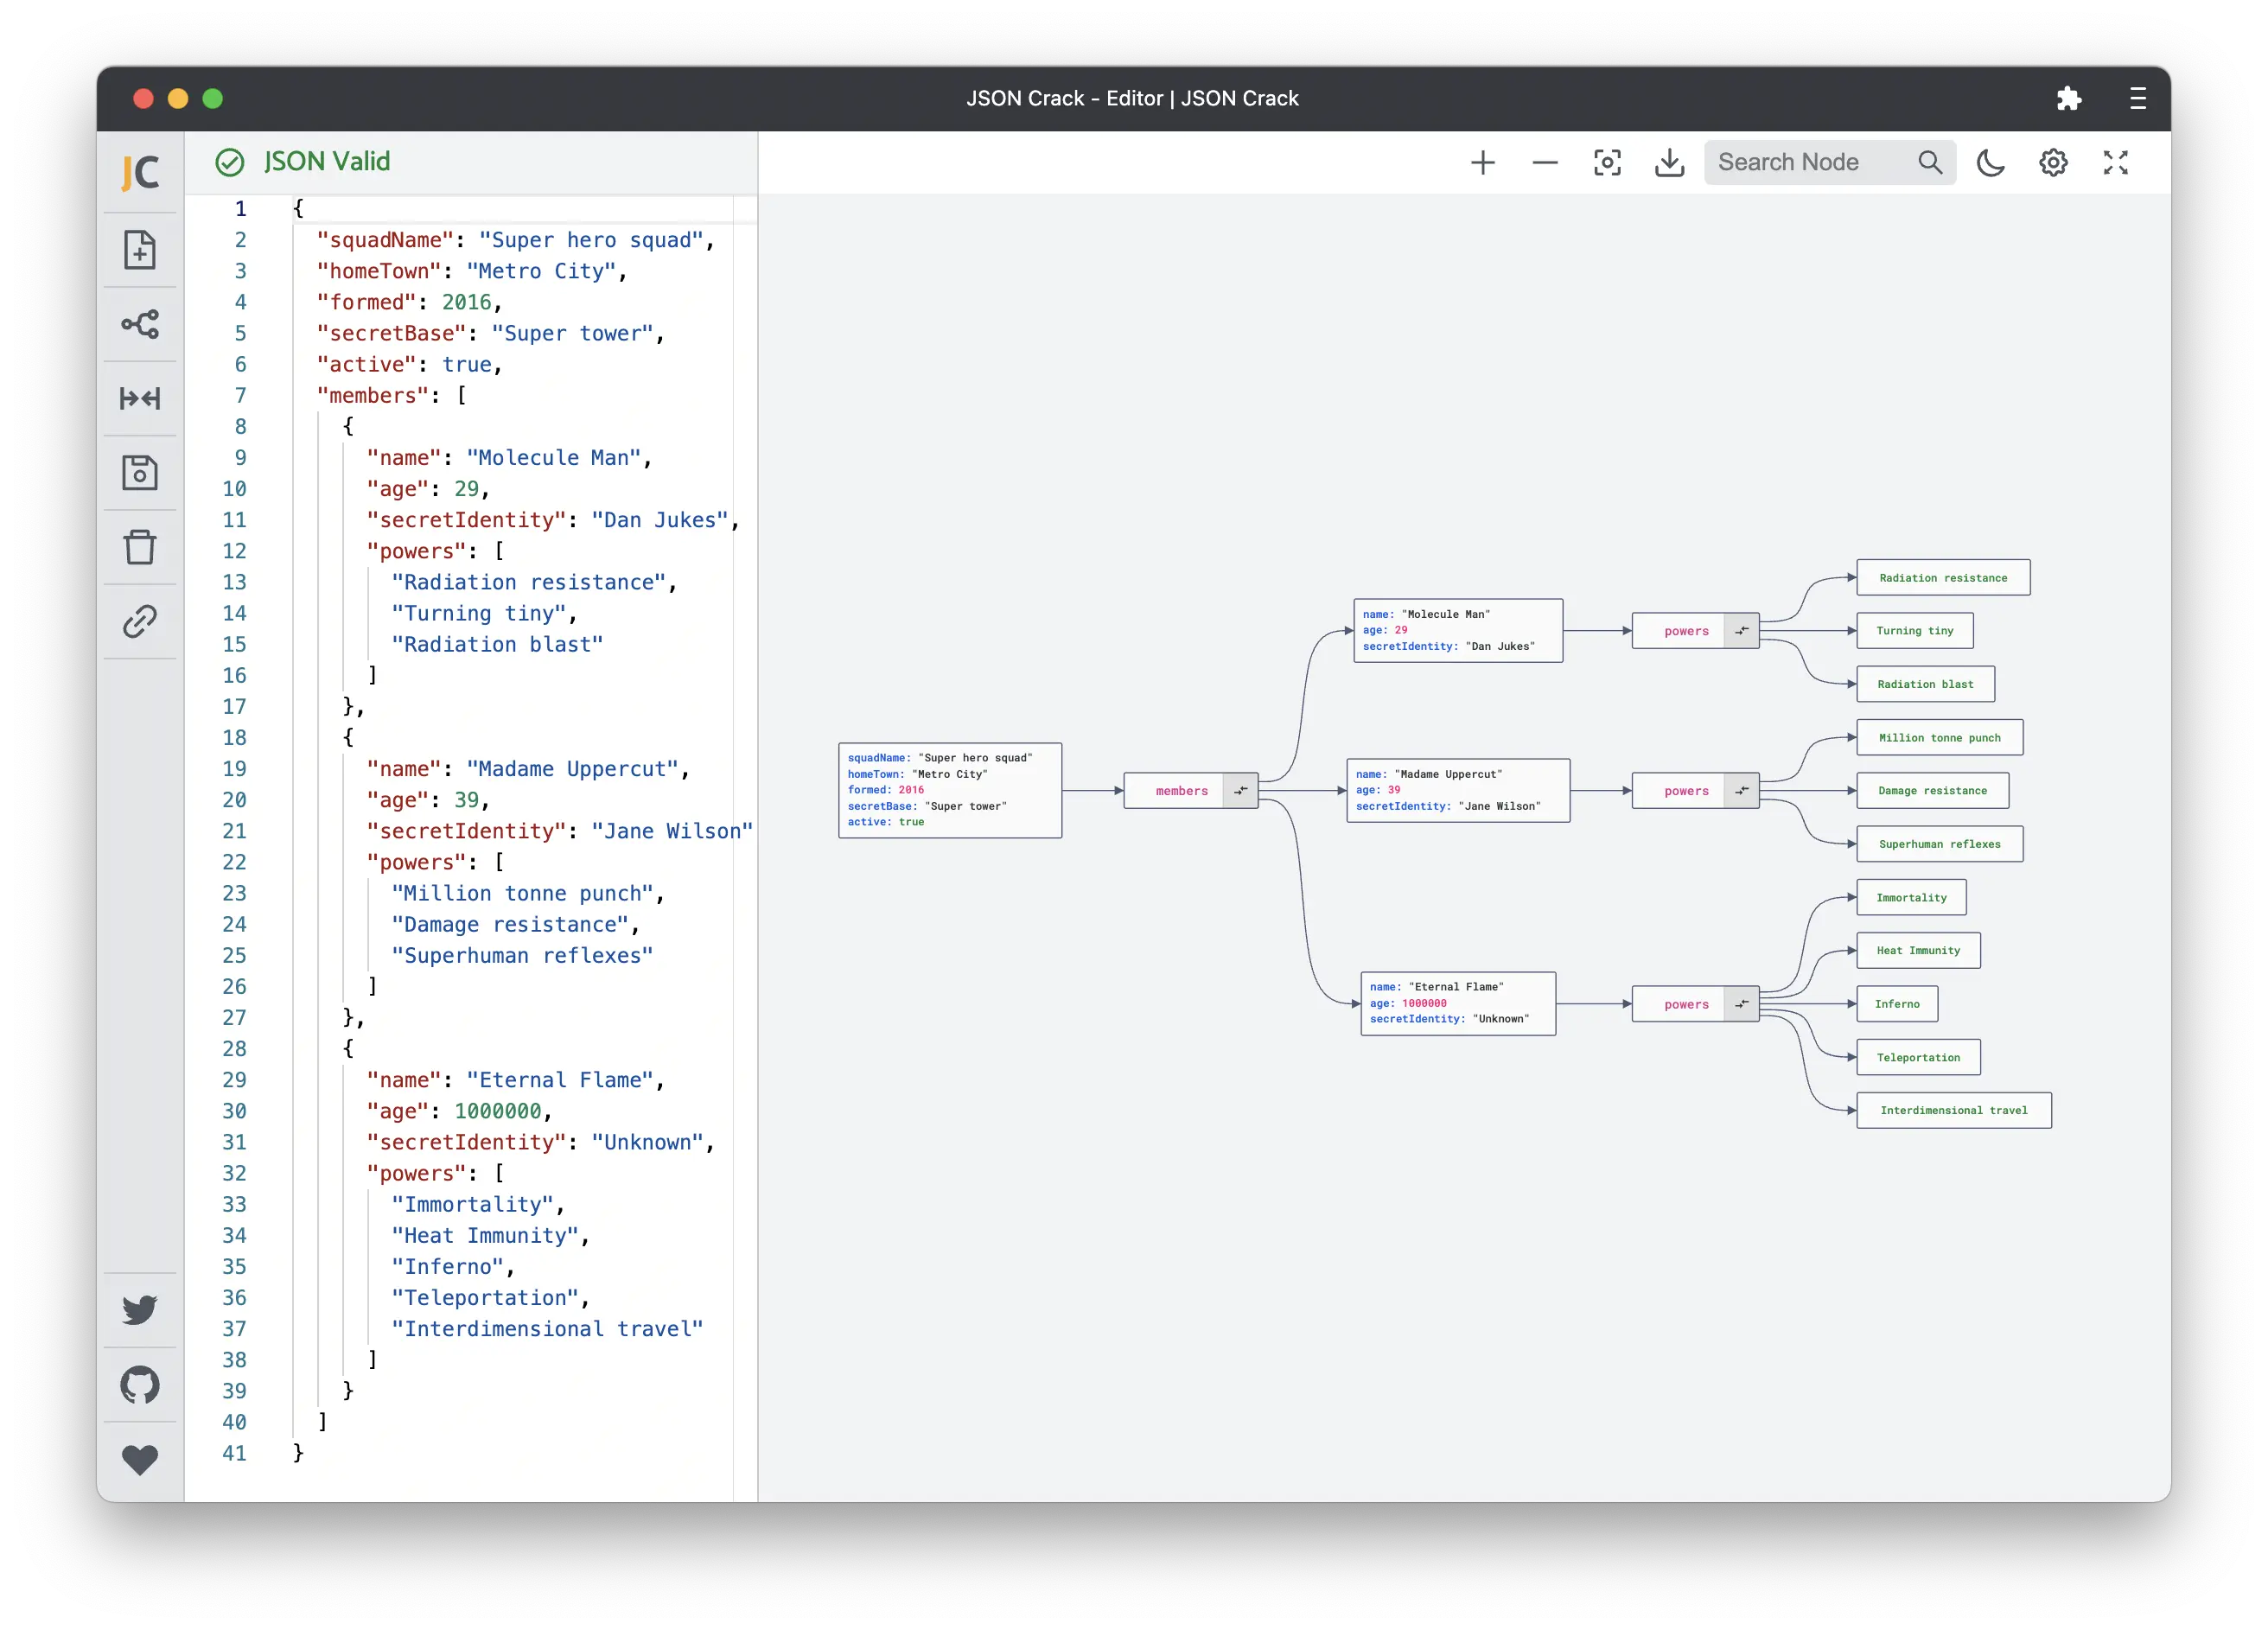Create a new document with the new file icon

tap(140, 250)
